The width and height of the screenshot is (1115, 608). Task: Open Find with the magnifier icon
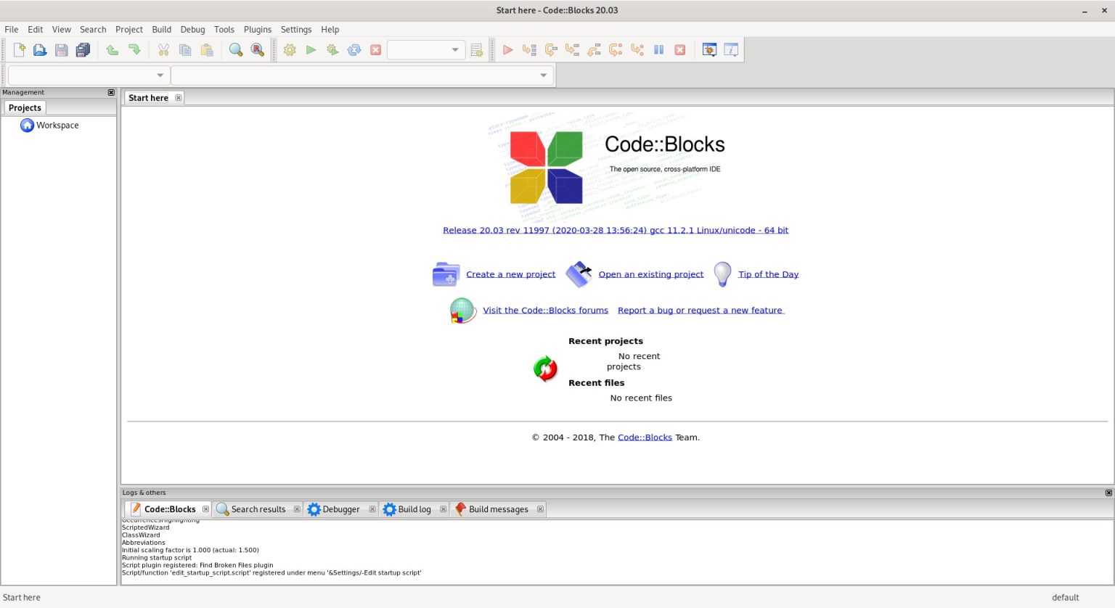click(236, 50)
